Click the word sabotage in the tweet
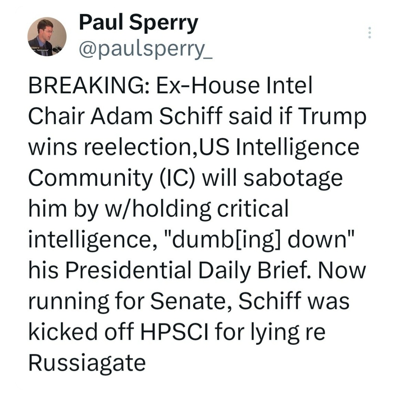This screenshot has width=404, height=394. 293,179
